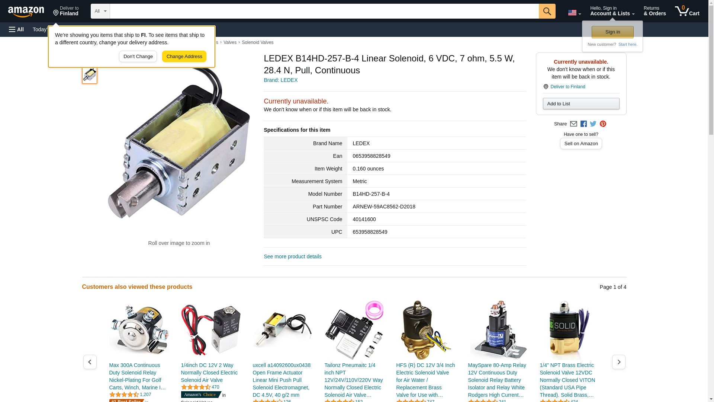The height and width of the screenshot is (402, 714).
Task: Share product on Facebook icon
Action: pos(583,124)
